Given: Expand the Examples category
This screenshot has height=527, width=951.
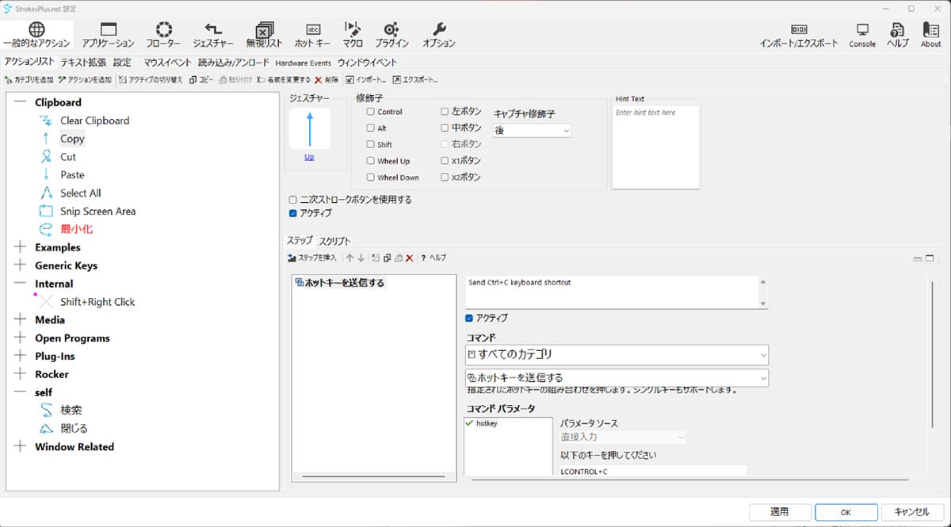Looking at the screenshot, I should [x=20, y=247].
